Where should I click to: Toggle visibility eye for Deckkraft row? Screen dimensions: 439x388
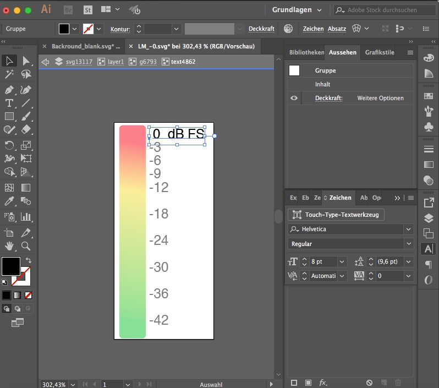(294, 98)
